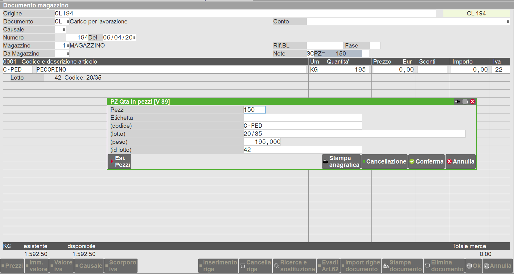
Task: Open the Da Magazzino lookup list
Action: click(x=68, y=54)
